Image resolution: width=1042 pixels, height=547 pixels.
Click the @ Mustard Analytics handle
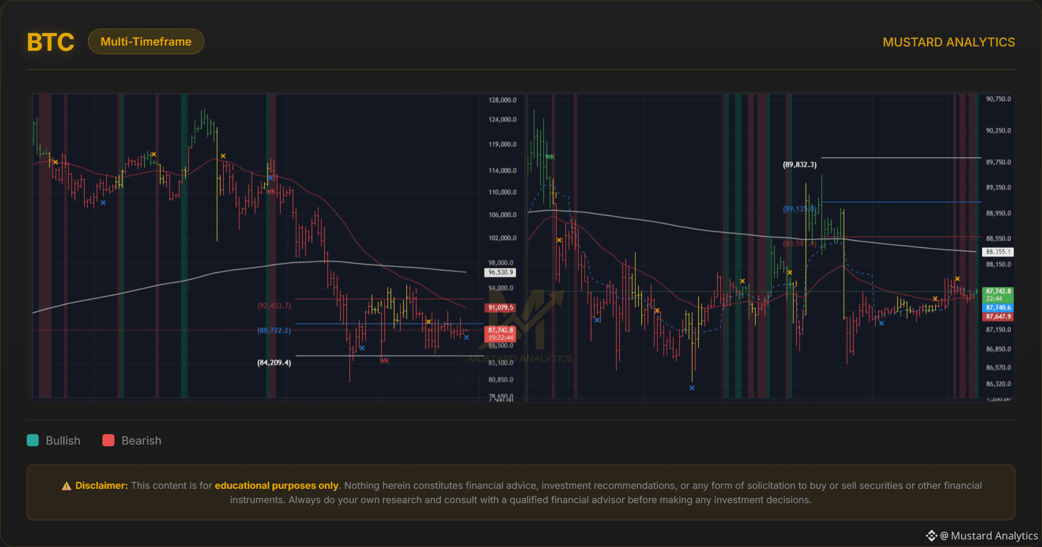989,536
